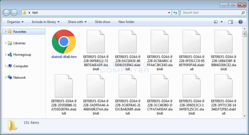Image resolution: width=249 pixels, height=135 pixels.
Task: Click the scrollbar up arrow
Action: 245,29
